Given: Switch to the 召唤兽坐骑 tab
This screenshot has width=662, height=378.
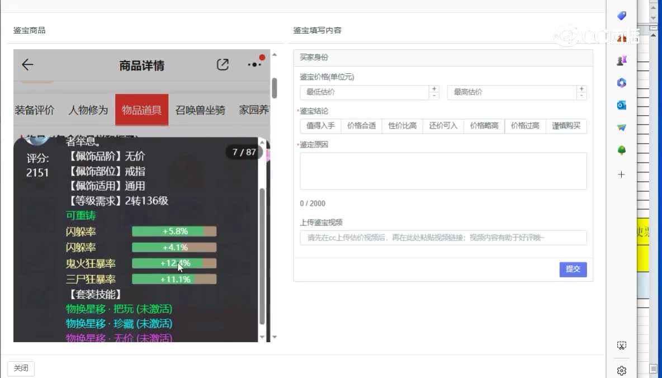Looking at the screenshot, I should [200, 110].
